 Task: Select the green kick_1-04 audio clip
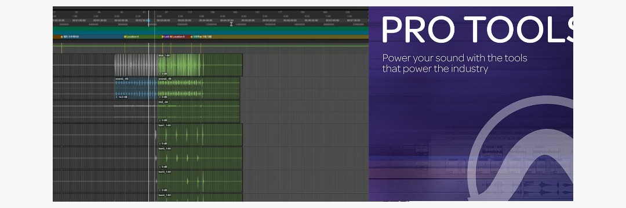point(200,65)
